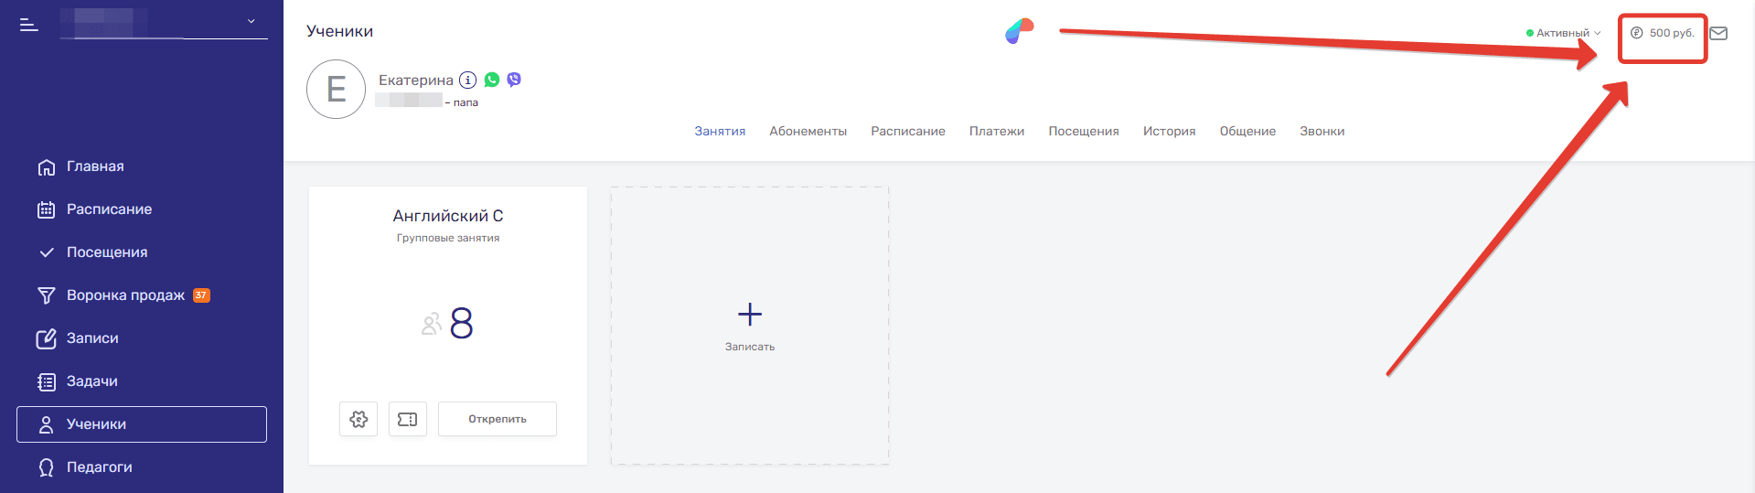Image resolution: width=1755 pixels, height=493 pixels.
Task: Click the 500 руб. balance
Action: (1663, 33)
